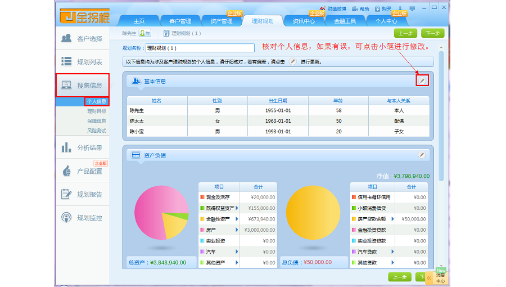The height and width of the screenshot is (287, 506).
Task: Expand the 既得权益资产 row arrow
Action: pos(237,208)
